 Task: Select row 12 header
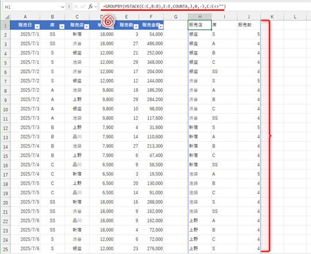[x=6, y=128]
